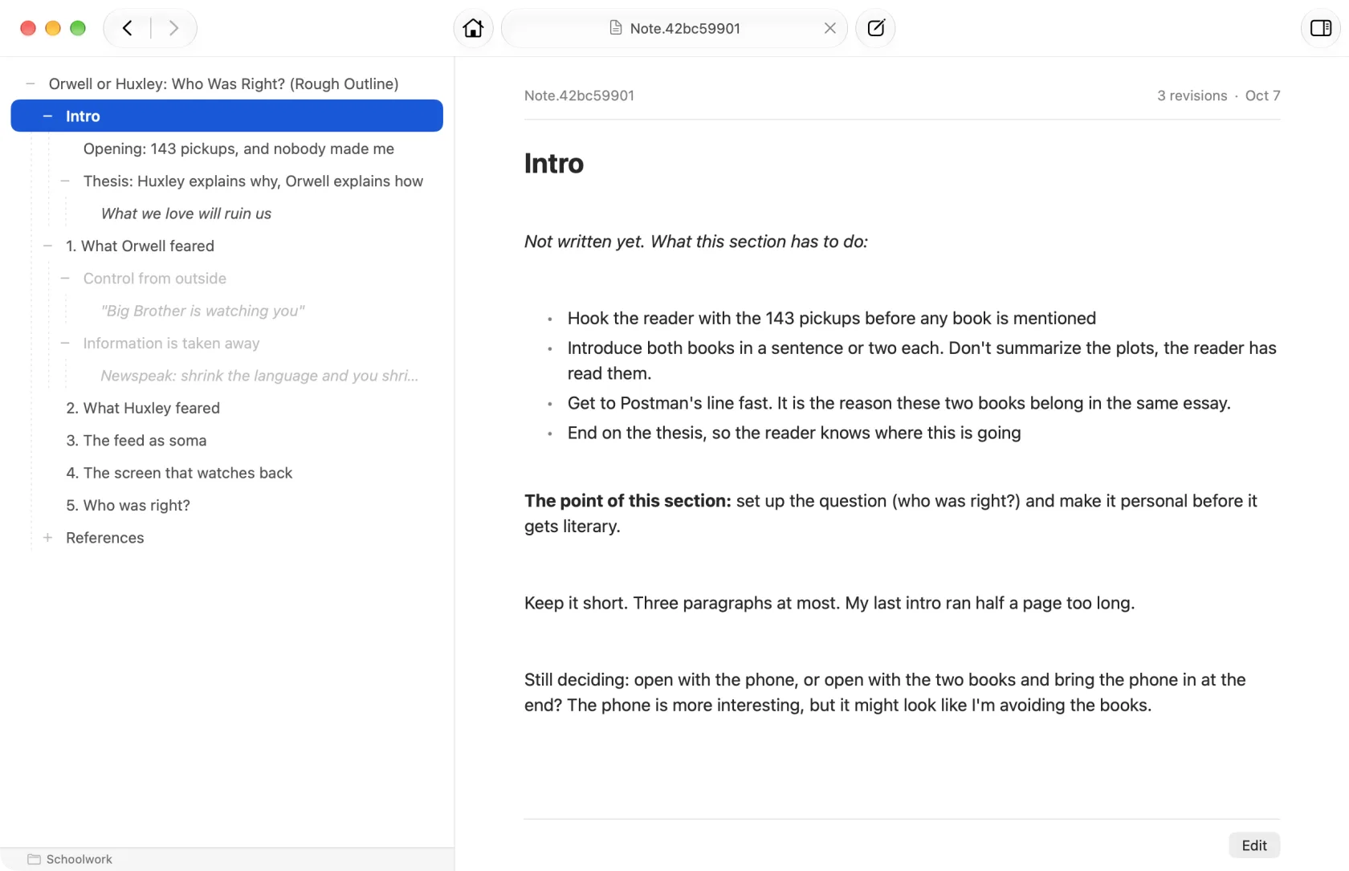
Task: Open the Schoolwork folder icon in status bar
Action: (34, 859)
